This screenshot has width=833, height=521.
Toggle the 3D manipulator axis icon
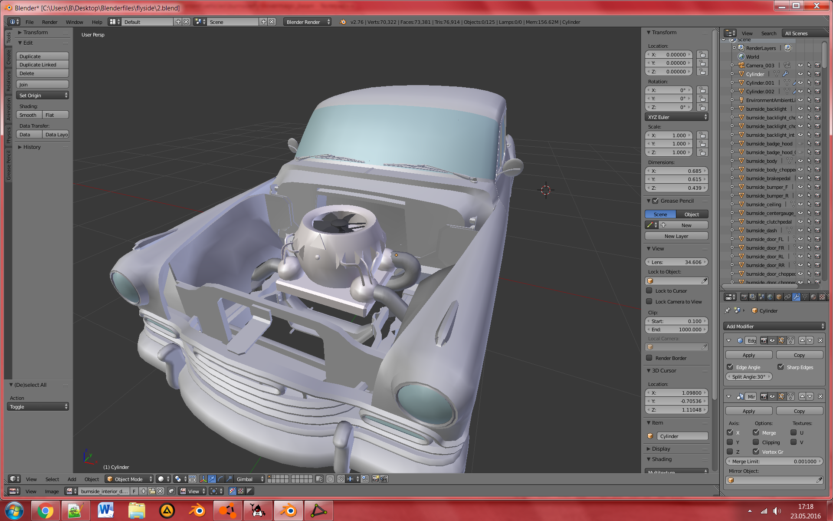[203, 479]
